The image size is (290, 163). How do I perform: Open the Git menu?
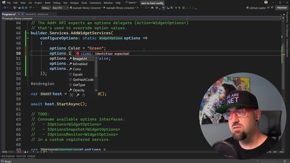tap(30, 3)
